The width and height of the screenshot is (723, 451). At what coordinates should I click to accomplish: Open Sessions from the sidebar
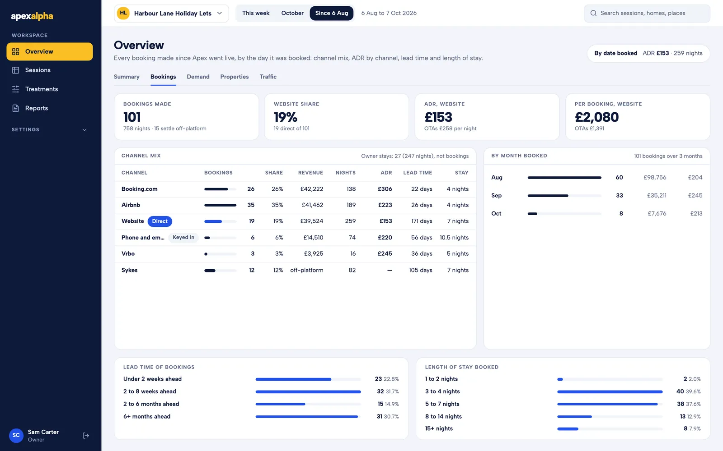50,70
